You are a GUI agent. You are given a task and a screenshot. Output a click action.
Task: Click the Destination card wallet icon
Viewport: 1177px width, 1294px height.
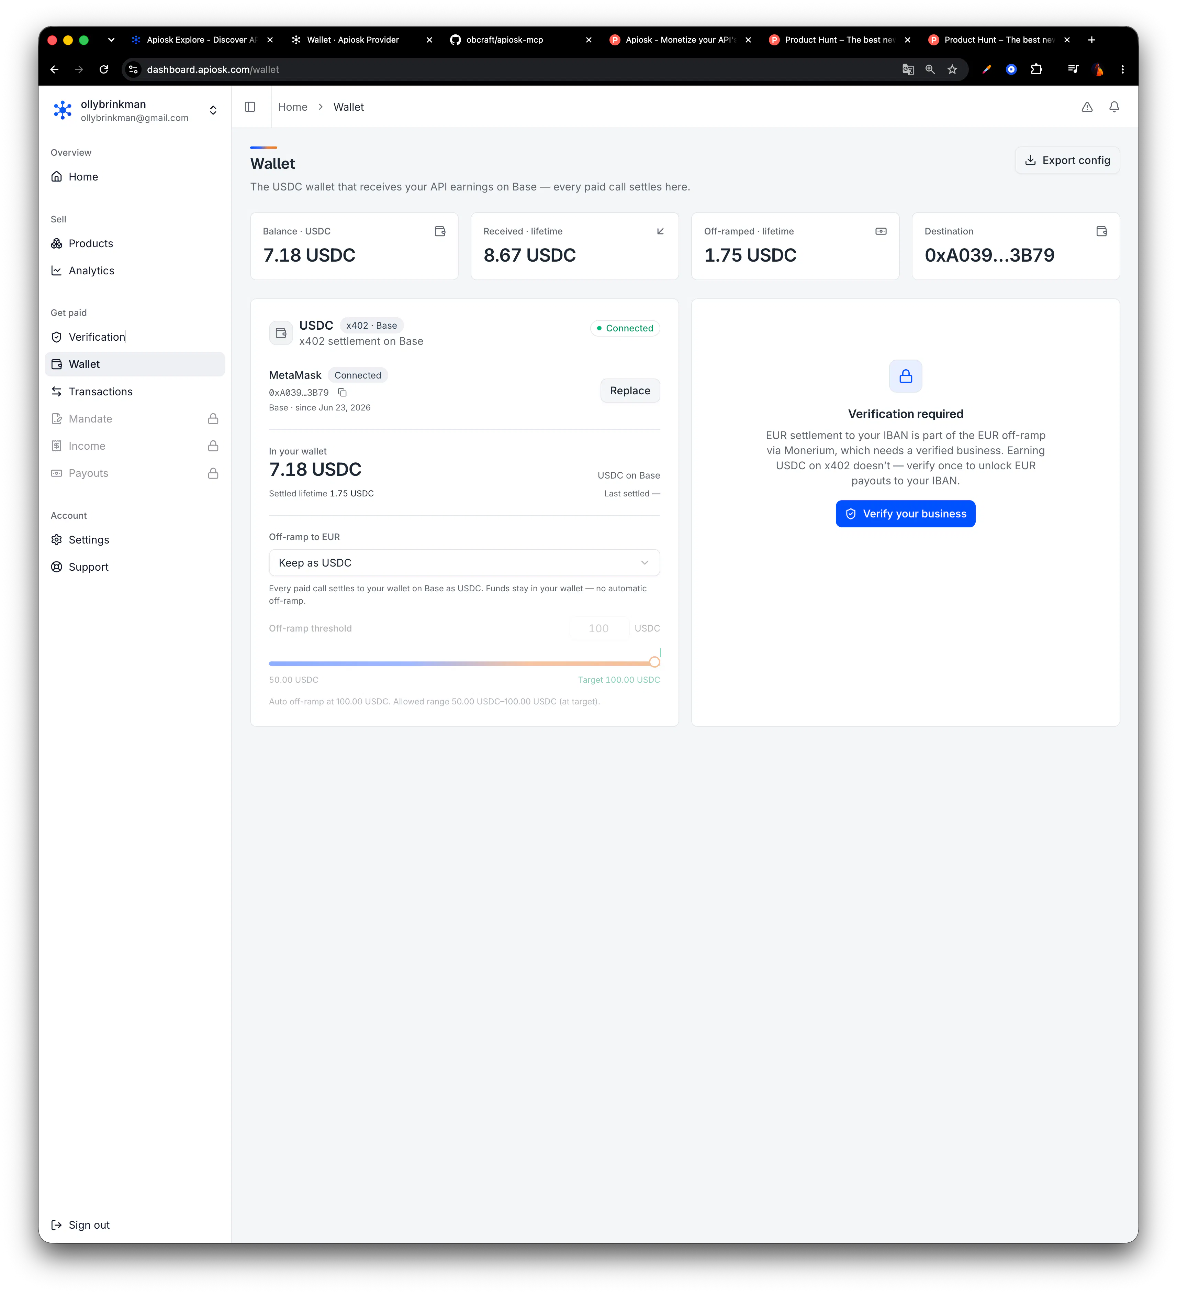tap(1101, 231)
